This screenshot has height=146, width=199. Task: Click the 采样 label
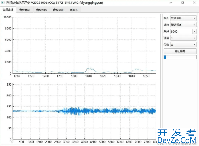(166, 31)
